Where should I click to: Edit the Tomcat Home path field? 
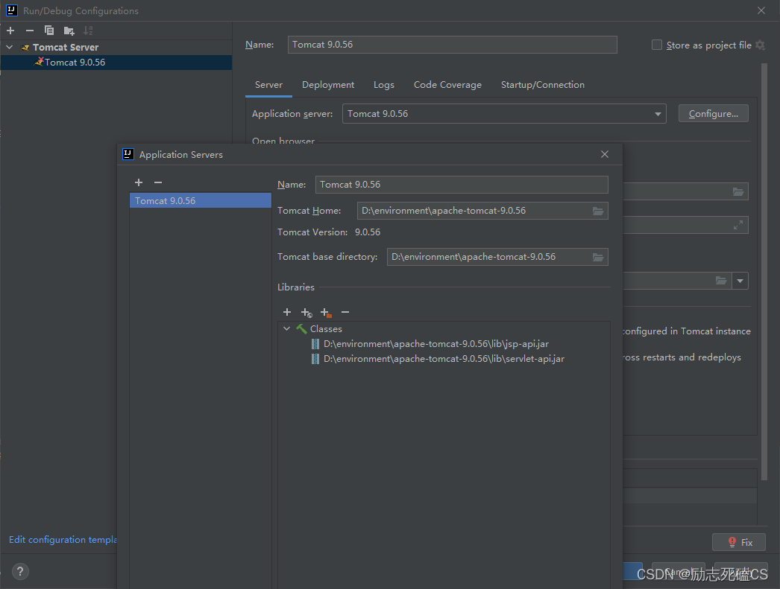[474, 211]
